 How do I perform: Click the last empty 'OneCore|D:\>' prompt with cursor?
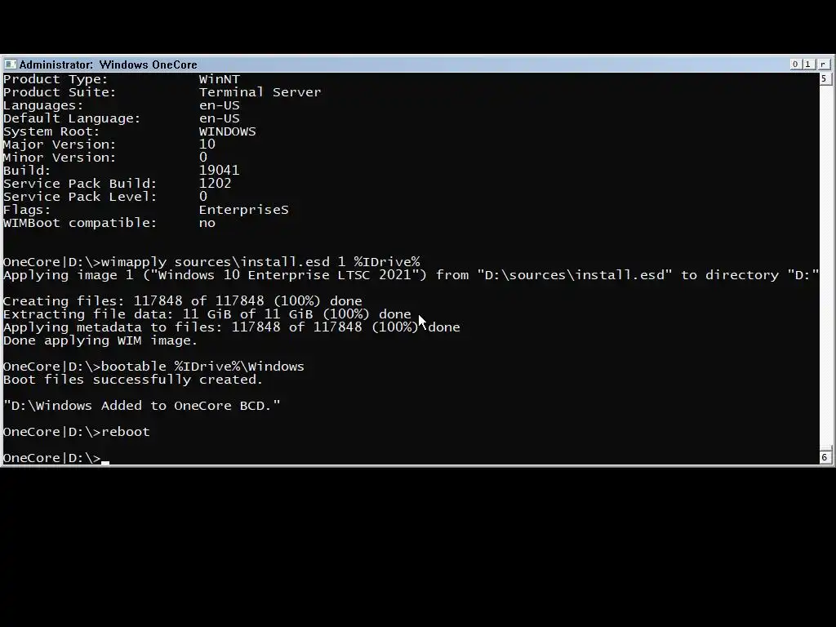[56, 458]
